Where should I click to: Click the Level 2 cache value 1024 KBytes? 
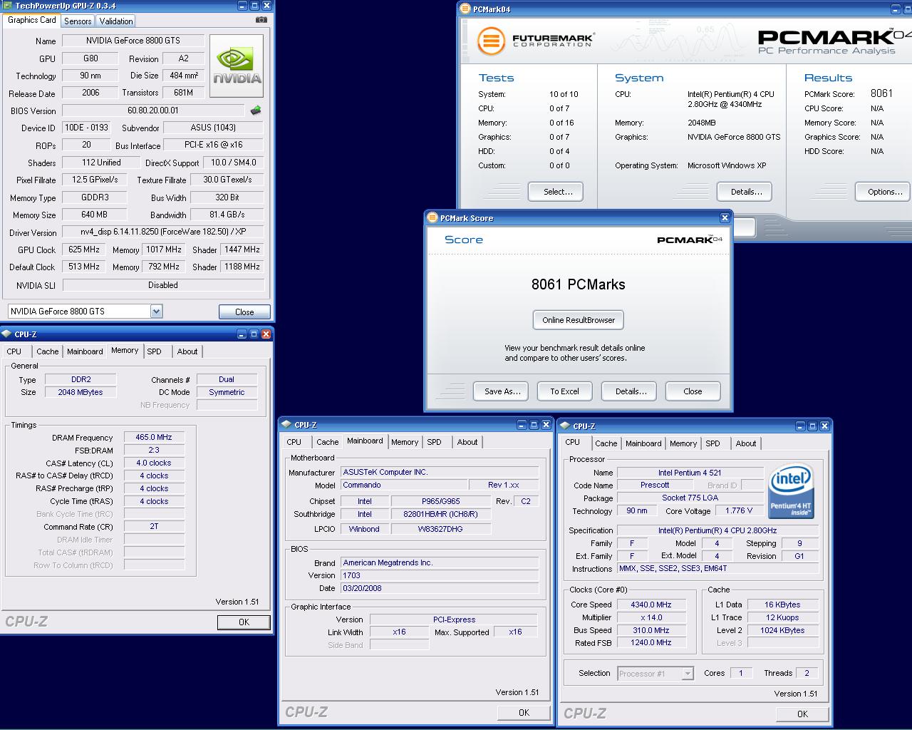click(782, 630)
